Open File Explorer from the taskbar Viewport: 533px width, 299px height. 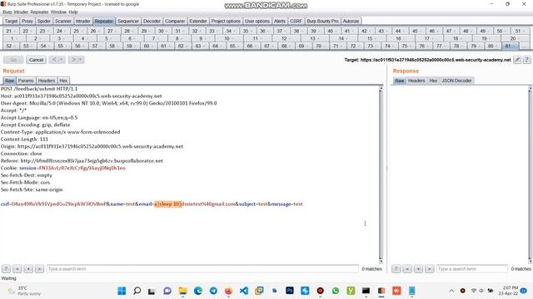(x=182, y=291)
